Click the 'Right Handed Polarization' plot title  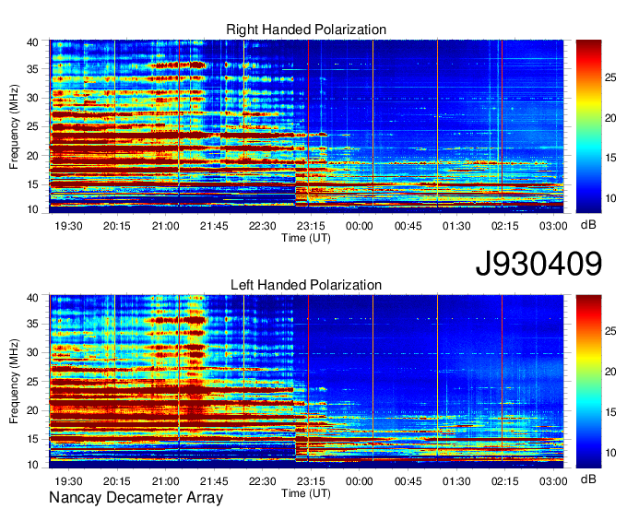point(306,30)
